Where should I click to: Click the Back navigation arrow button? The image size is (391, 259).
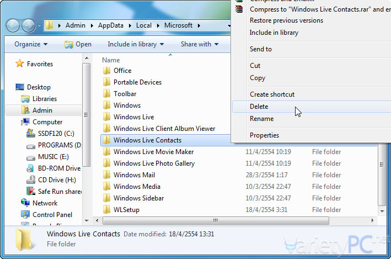point(13,25)
